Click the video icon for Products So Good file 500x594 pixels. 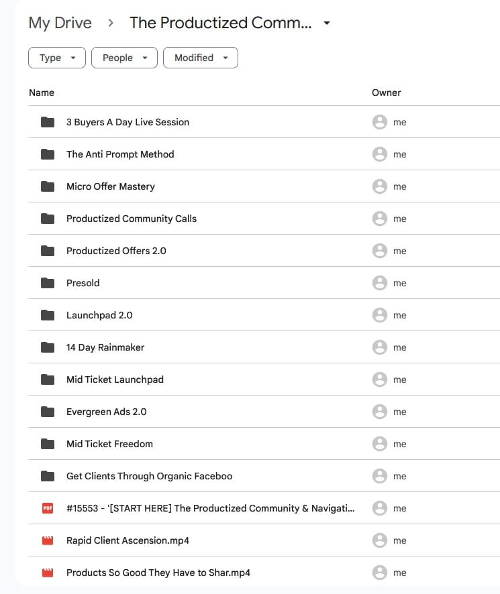(47, 573)
